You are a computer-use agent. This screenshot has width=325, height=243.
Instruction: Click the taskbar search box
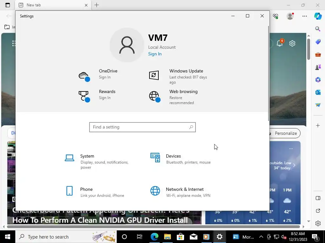tap(66, 237)
